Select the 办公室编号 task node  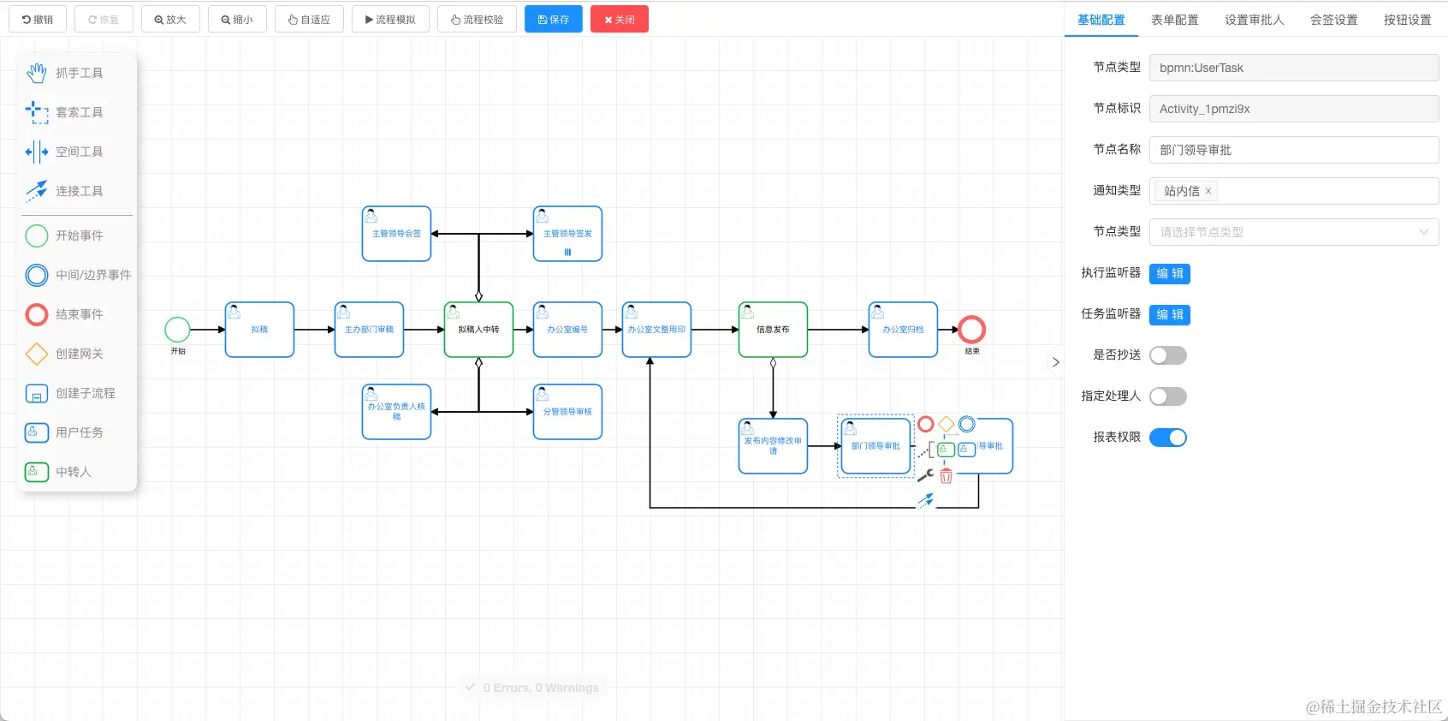567,330
